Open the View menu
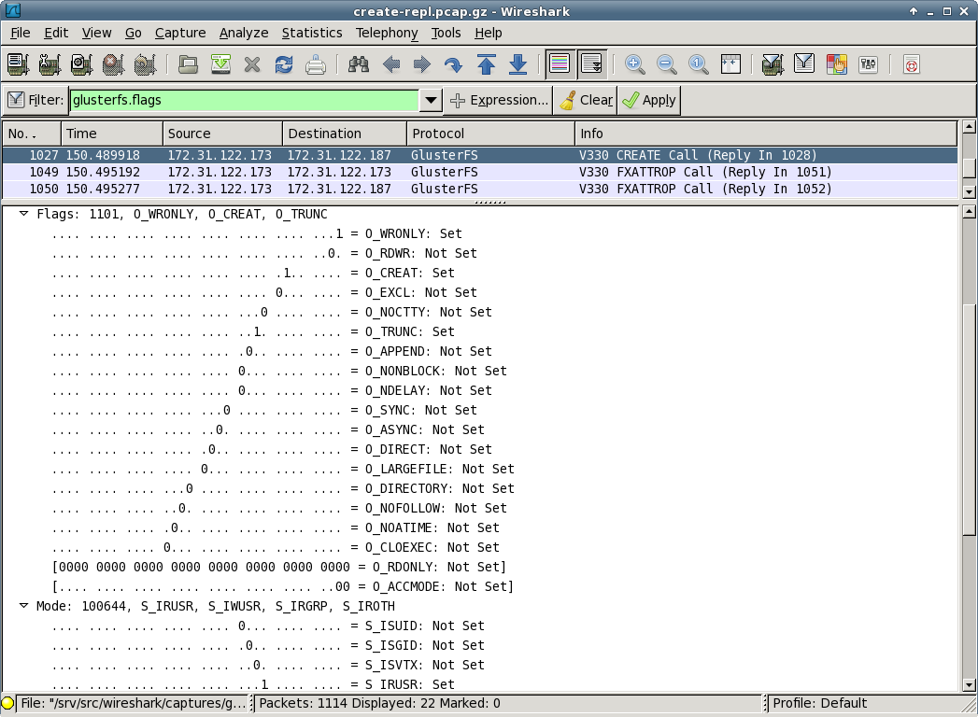The width and height of the screenshot is (978, 717). (96, 33)
